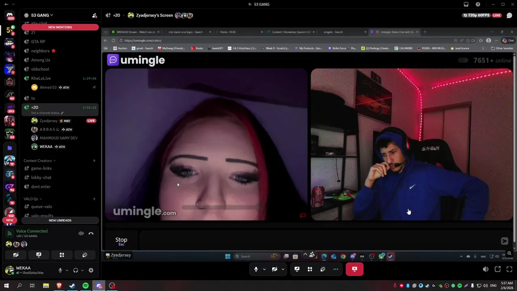Image resolution: width=517 pixels, height=291 pixels.
Task: Open the lobby-chat text channel
Action: point(61,177)
